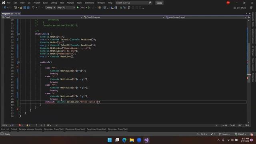Open the Extensions menu
256x144 pixels.
pyautogui.click(x=89, y=3)
